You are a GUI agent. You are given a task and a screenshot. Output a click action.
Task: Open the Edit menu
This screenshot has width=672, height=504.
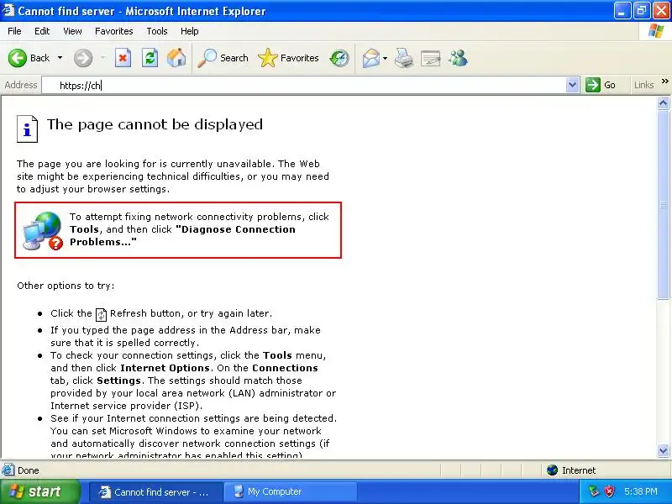click(x=42, y=31)
